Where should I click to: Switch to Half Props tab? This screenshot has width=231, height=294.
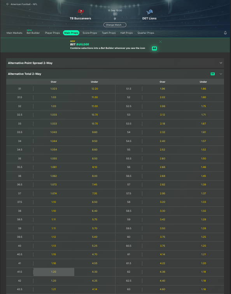coord(126,33)
